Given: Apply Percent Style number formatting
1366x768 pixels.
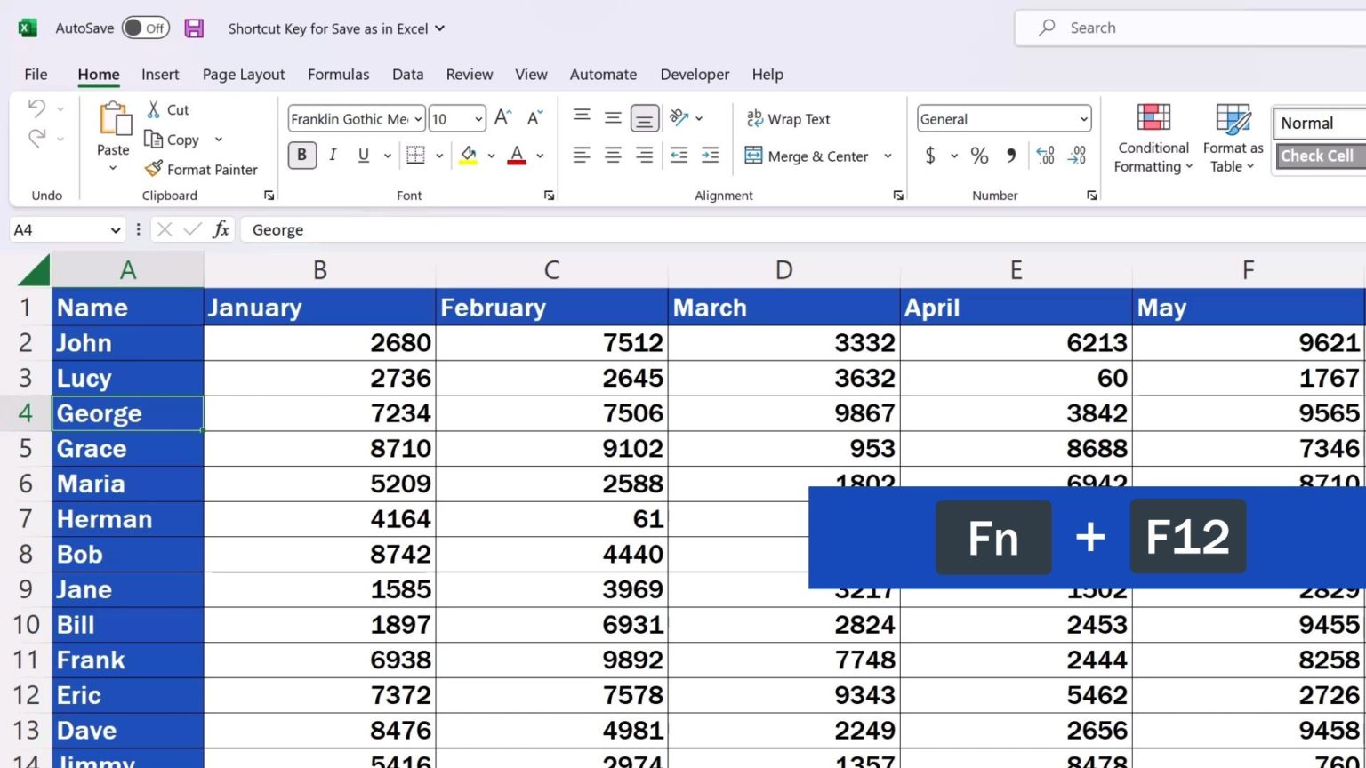Looking at the screenshot, I should point(979,156).
